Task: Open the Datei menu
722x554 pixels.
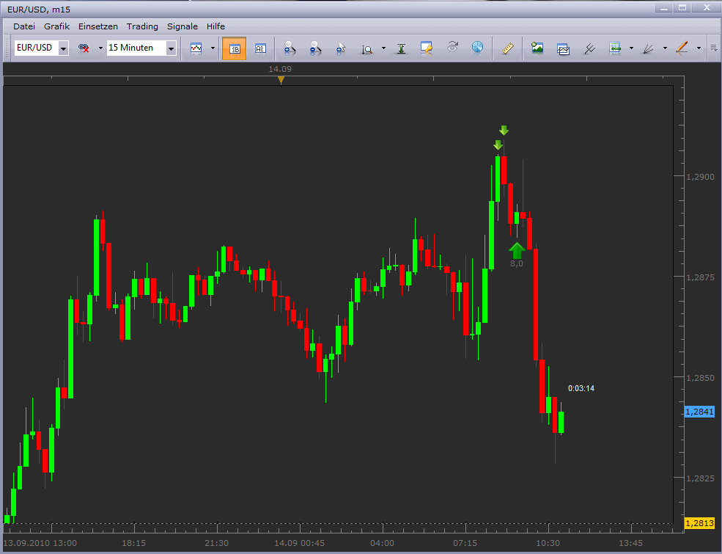Action: click(x=24, y=26)
